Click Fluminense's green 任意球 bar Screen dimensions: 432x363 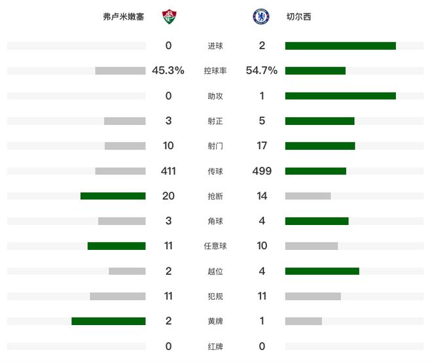click(x=117, y=246)
